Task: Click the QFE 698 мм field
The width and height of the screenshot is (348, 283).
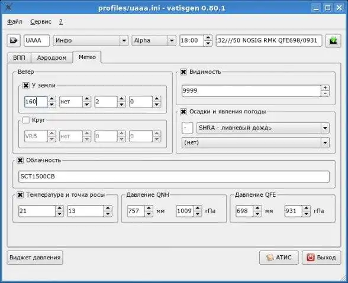Action: click(244, 211)
